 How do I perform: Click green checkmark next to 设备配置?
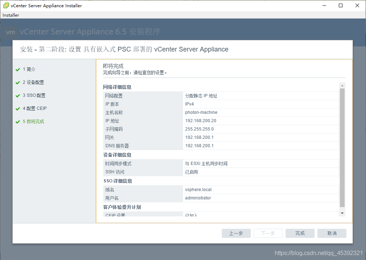pos(18,83)
